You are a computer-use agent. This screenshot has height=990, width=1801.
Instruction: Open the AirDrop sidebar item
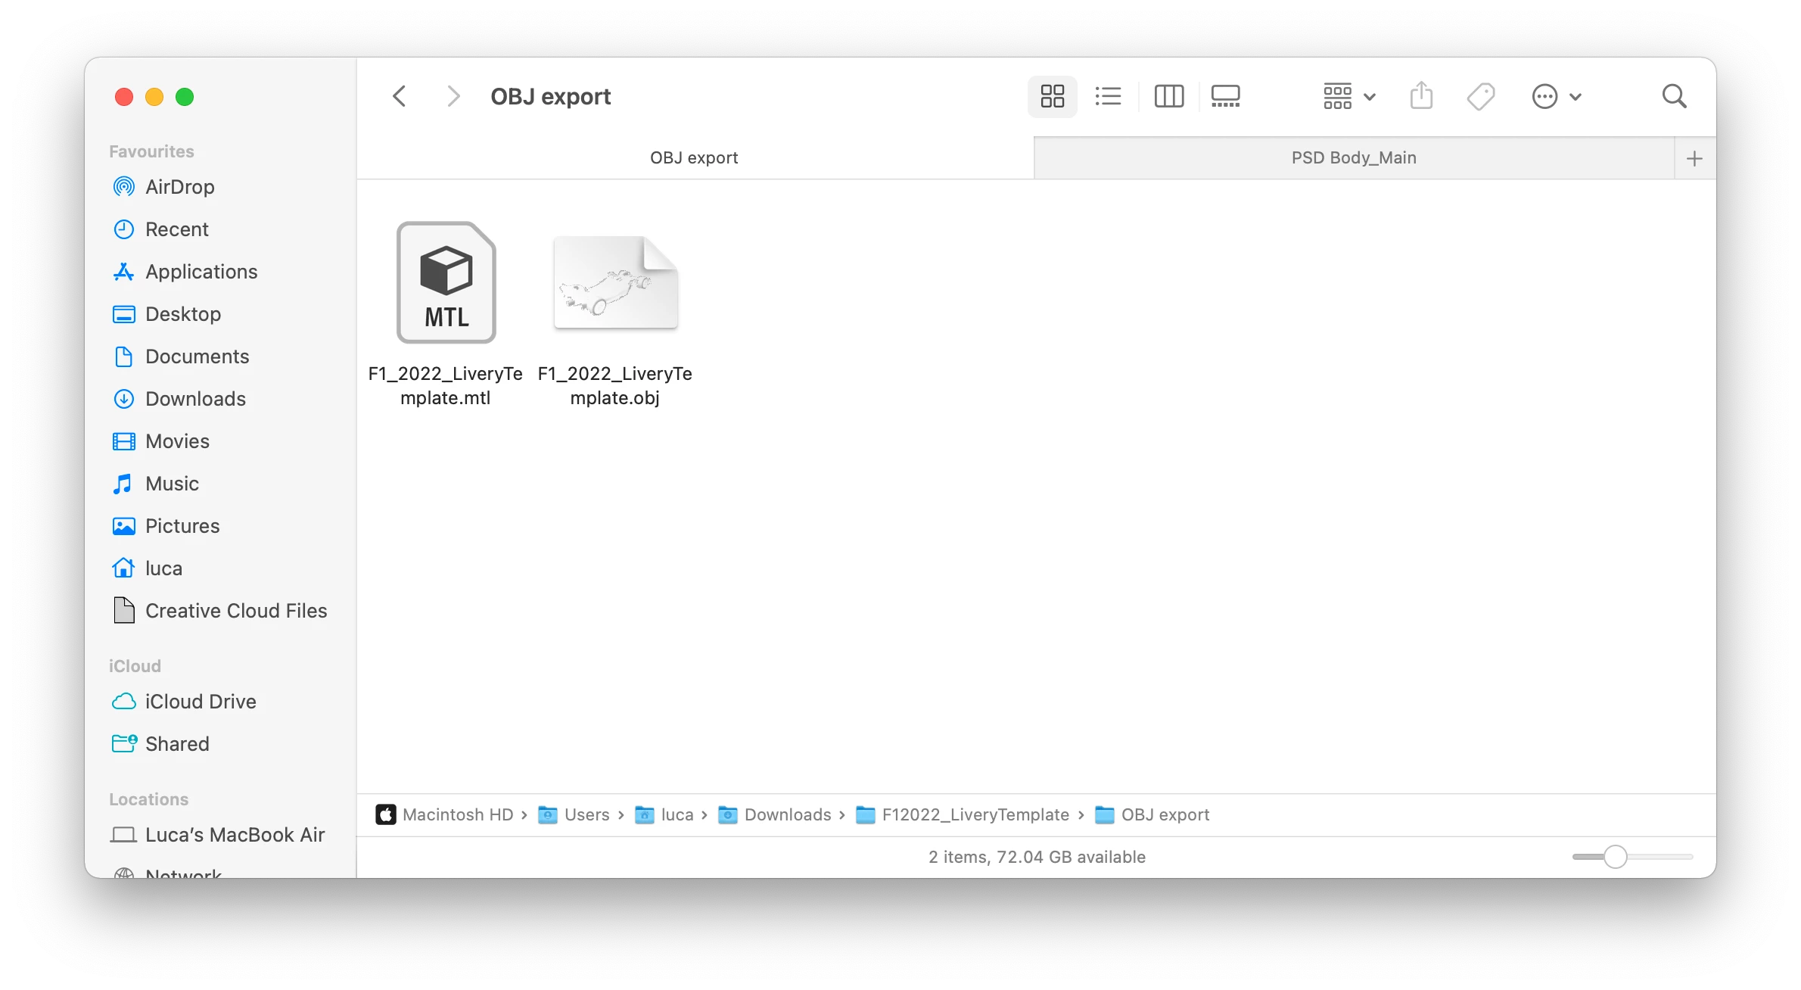[179, 187]
